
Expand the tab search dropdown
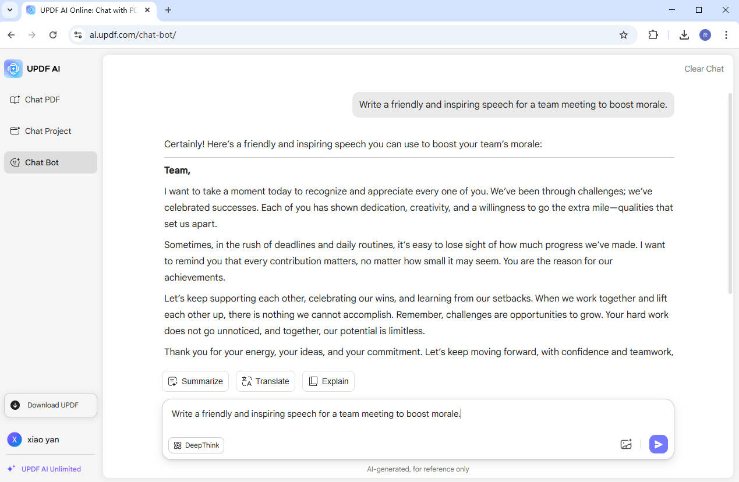point(10,10)
